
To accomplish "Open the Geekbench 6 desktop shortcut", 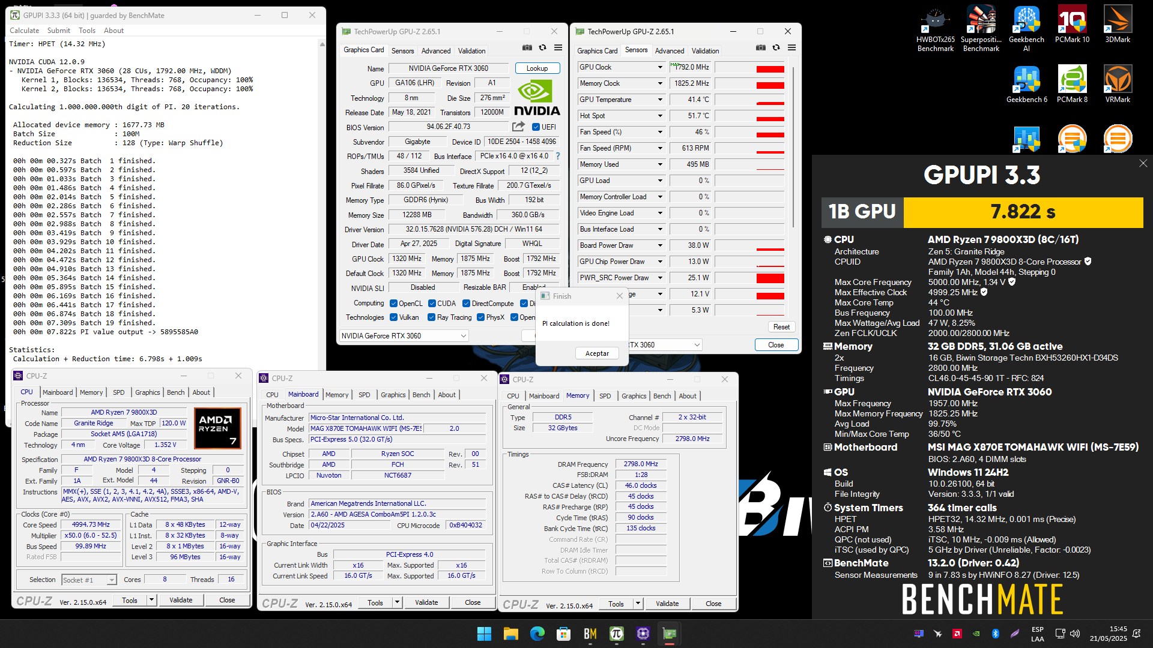I will coord(1026,84).
